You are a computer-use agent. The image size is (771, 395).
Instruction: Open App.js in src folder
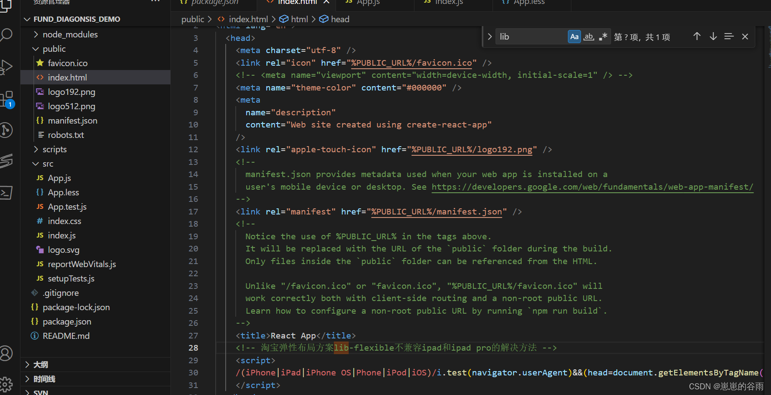[x=59, y=178]
